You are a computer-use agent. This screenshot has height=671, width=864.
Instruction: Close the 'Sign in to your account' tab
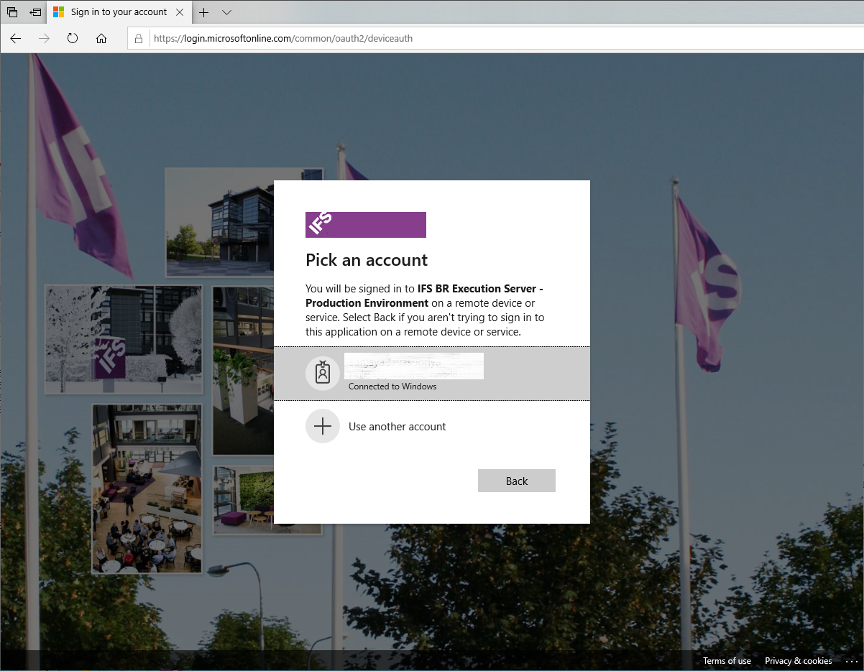tap(180, 12)
